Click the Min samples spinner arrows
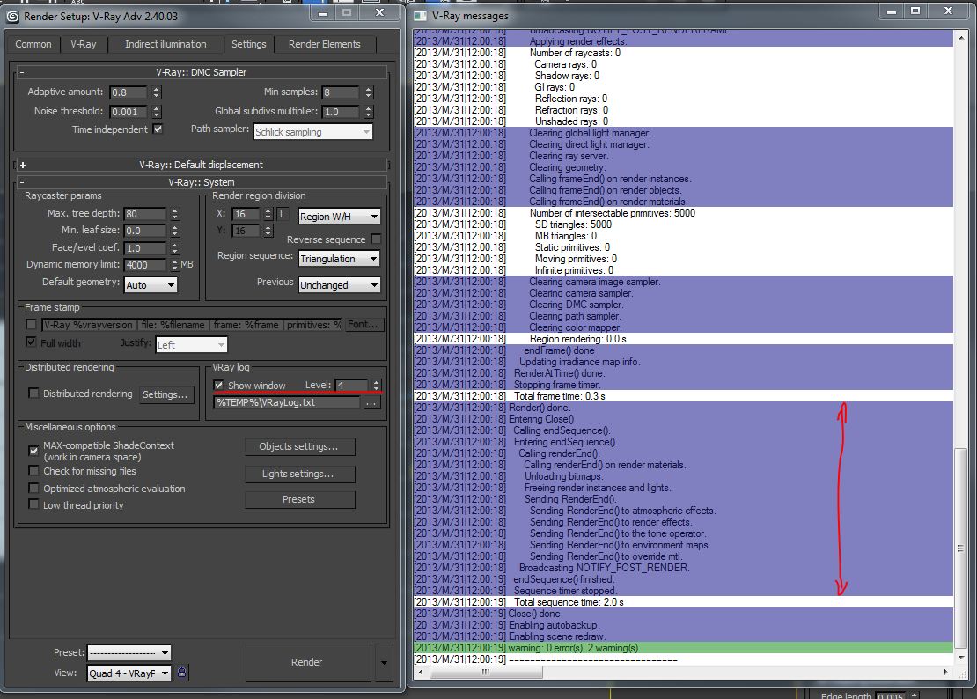977x699 pixels. pos(368,92)
